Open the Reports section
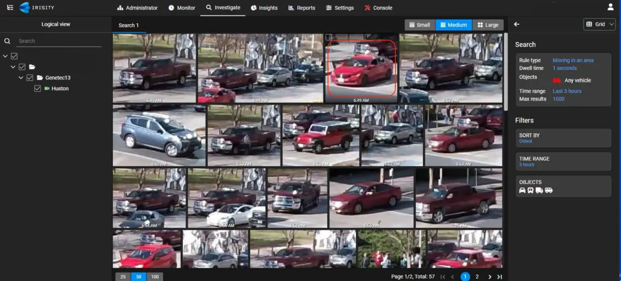The height and width of the screenshot is (281, 621). click(x=302, y=8)
